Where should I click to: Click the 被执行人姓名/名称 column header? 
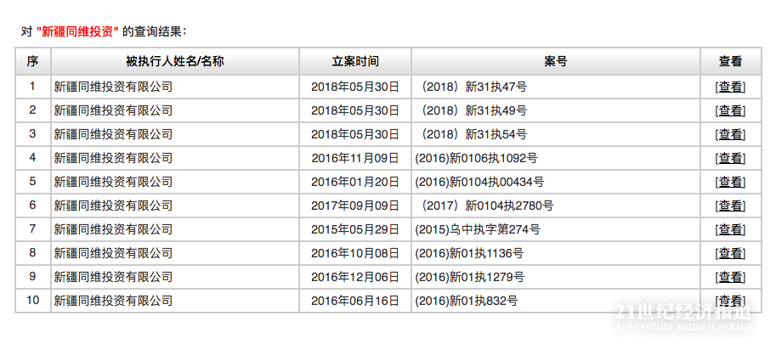174,61
